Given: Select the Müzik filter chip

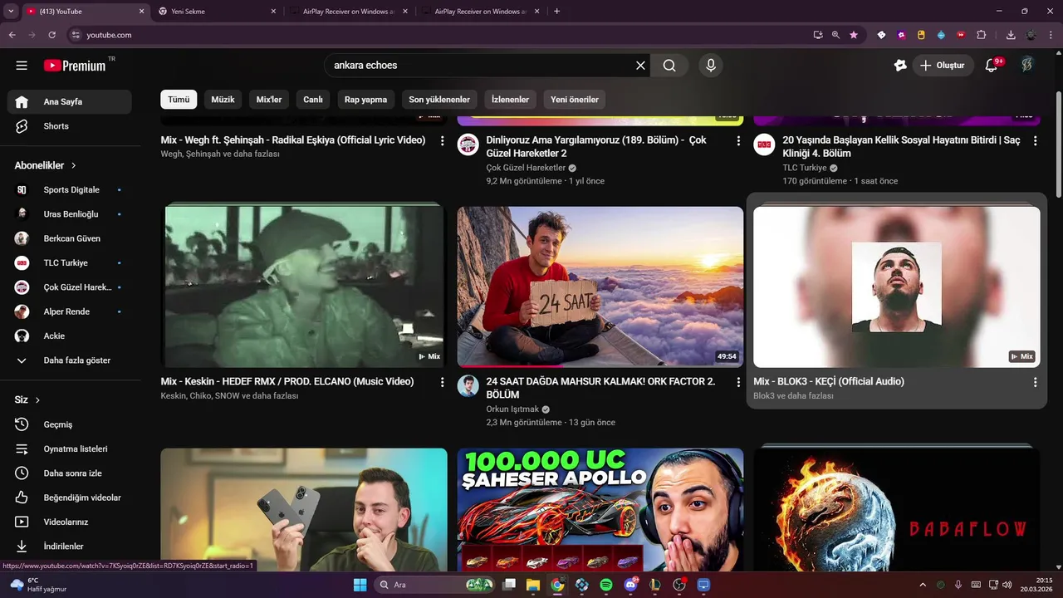Looking at the screenshot, I should (x=223, y=100).
